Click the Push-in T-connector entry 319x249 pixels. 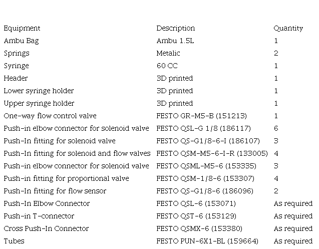(39, 216)
